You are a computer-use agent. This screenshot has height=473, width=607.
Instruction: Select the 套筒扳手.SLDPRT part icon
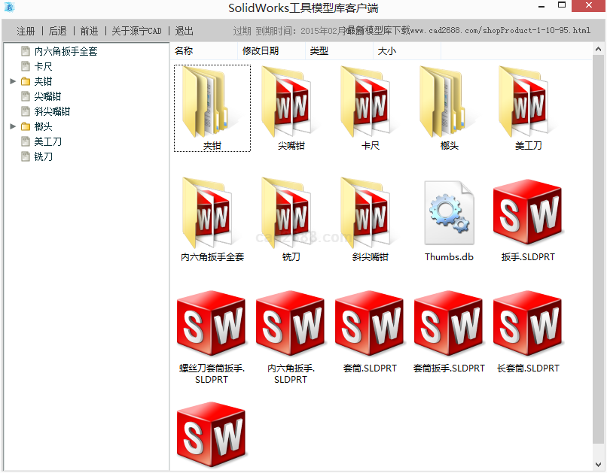pos(449,325)
